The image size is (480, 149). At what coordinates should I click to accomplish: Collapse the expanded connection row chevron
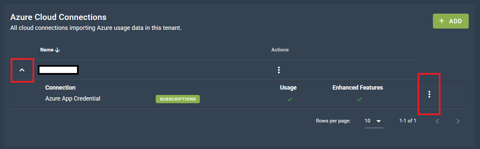(22, 70)
